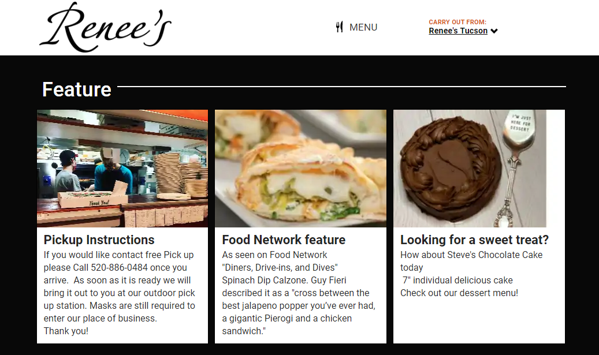Viewport: 599px width, 355px height.
Task: Click the pizza box in the kitchen photo
Action: 93,199
